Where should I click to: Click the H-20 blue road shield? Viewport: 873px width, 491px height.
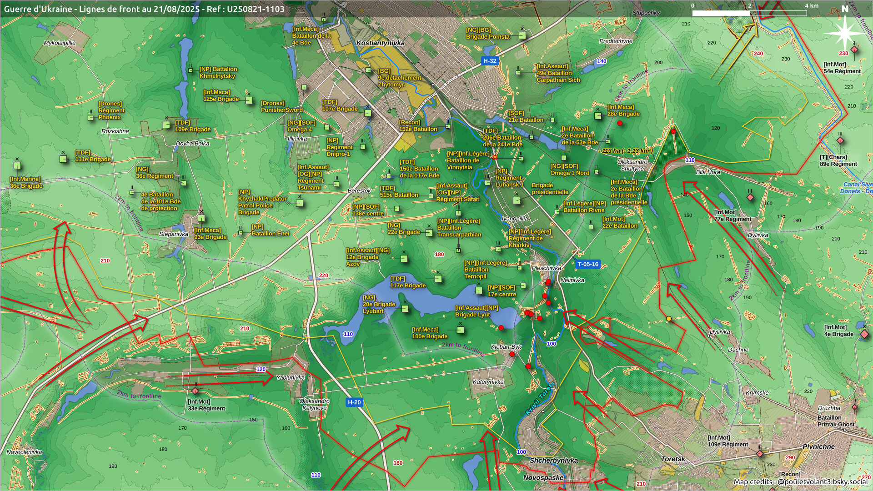(x=354, y=402)
